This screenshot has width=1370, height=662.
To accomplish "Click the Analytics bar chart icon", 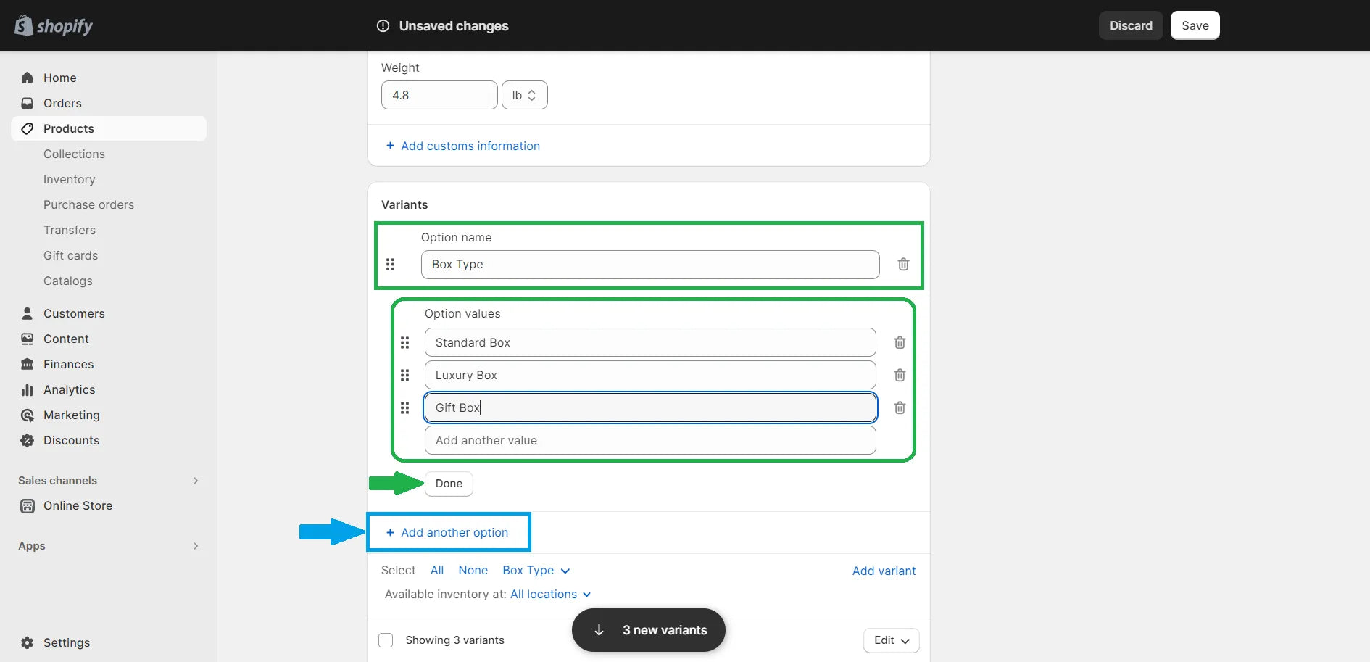I will tap(28, 390).
